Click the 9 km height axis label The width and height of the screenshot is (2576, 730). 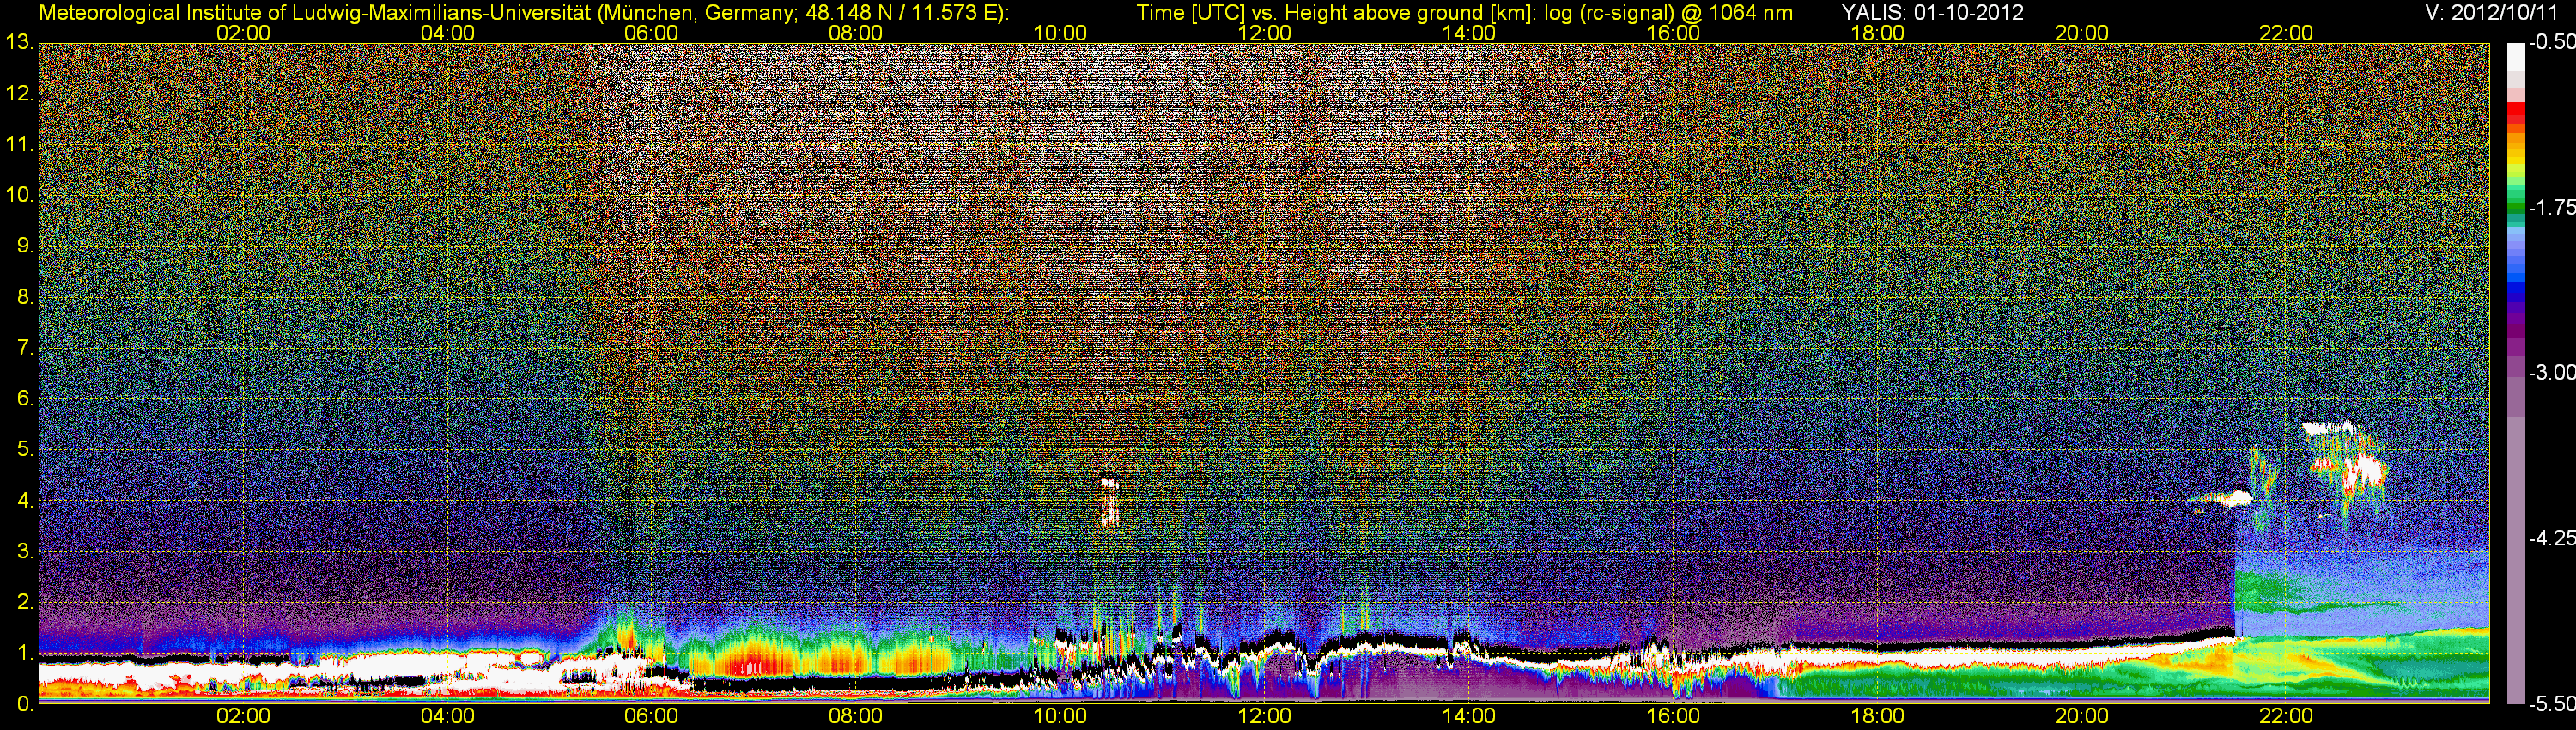coord(25,246)
